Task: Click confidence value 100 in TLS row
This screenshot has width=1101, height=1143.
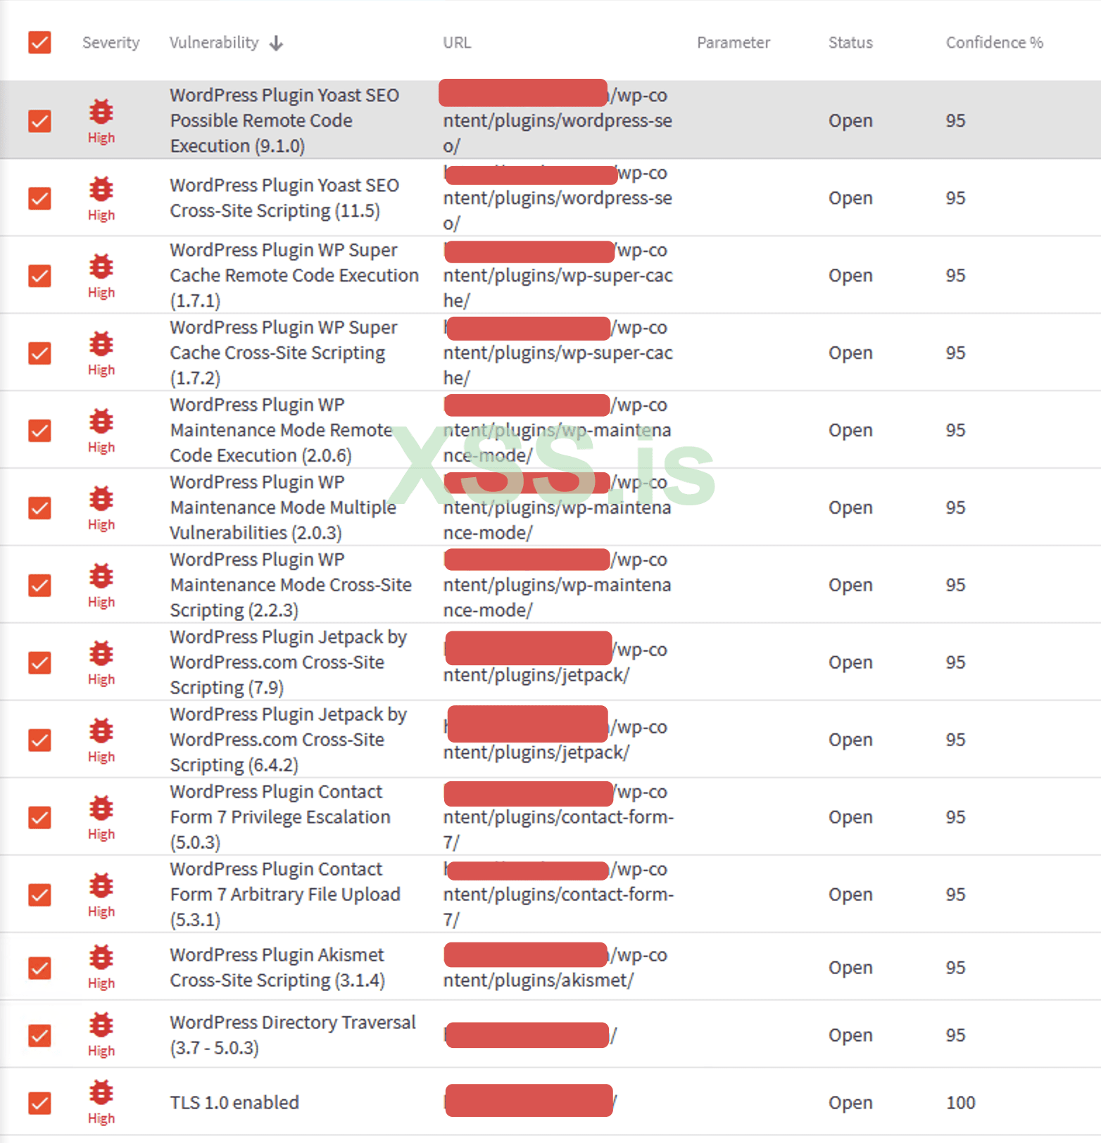Action: (x=960, y=1103)
